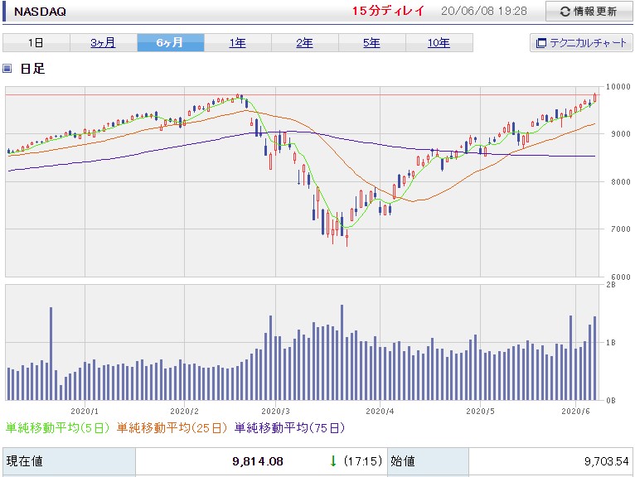This screenshot has height=477, width=635.
Task: Click the 7000 price axis label
Action: tap(620, 229)
